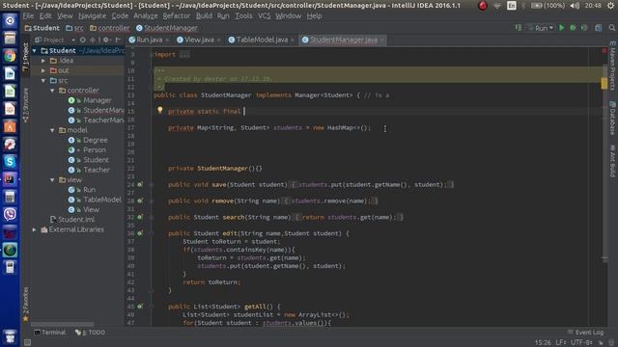The height and width of the screenshot is (347, 618).
Task: Select Student.iml file in tree
Action: coord(72,220)
